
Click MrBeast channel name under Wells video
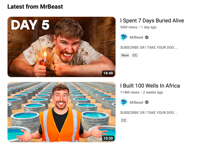tap(137, 102)
